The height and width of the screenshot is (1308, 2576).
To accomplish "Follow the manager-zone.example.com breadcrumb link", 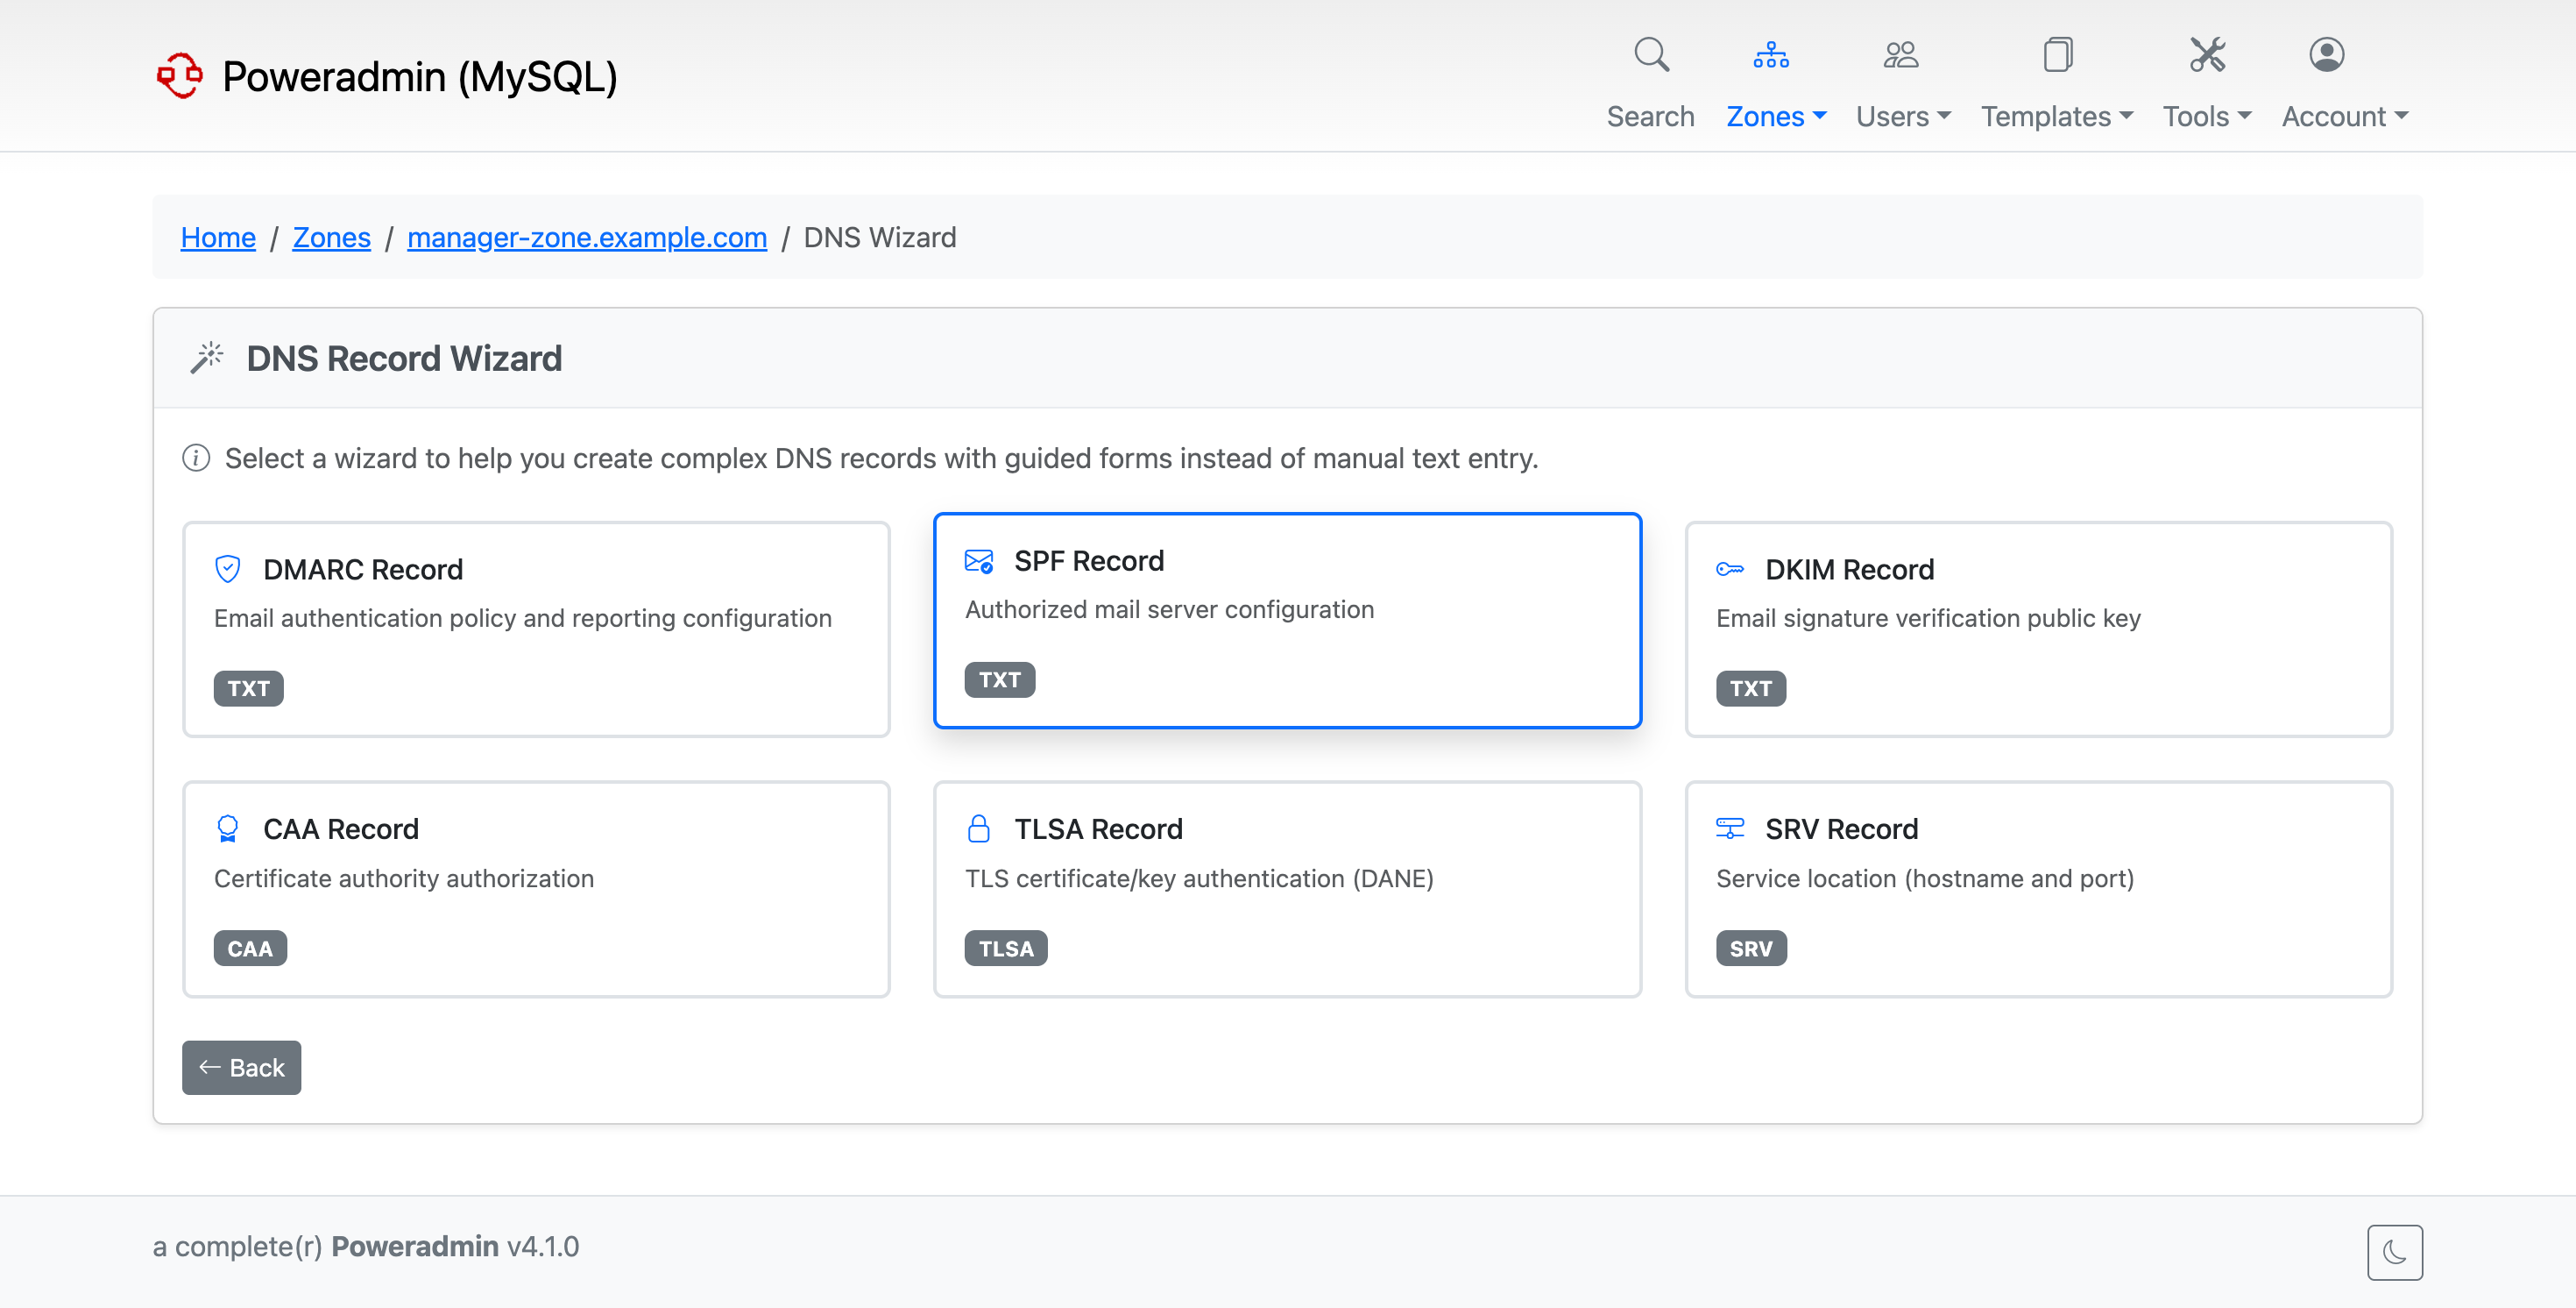I will click(587, 238).
